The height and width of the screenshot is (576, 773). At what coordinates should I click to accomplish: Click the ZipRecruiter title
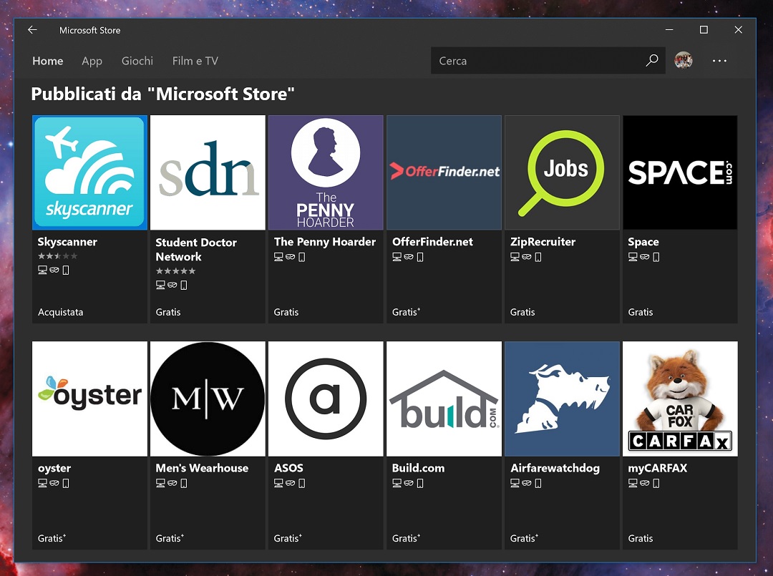click(x=543, y=242)
